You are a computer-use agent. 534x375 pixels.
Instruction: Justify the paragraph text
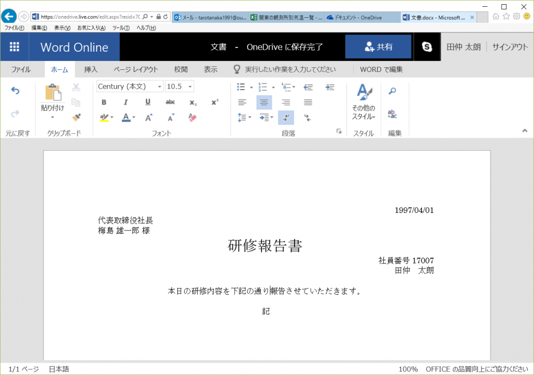(x=308, y=102)
